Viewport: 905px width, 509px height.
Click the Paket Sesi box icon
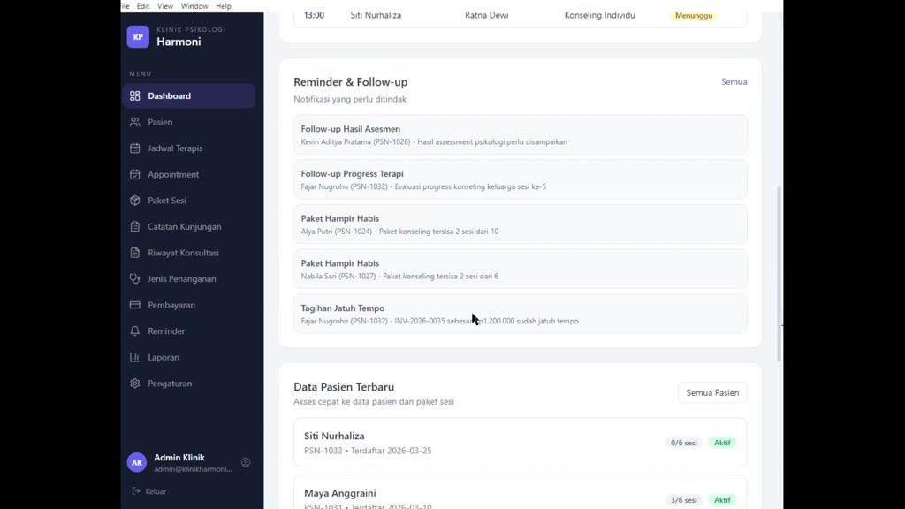coord(135,201)
